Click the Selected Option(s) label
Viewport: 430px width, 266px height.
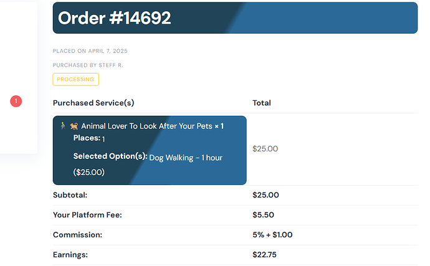pyautogui.click(x=110, y=156)
